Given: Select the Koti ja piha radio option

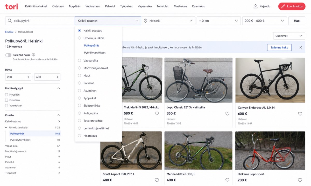Looking at the screenshot, I should pyautogui.click(x=80, y=113).
